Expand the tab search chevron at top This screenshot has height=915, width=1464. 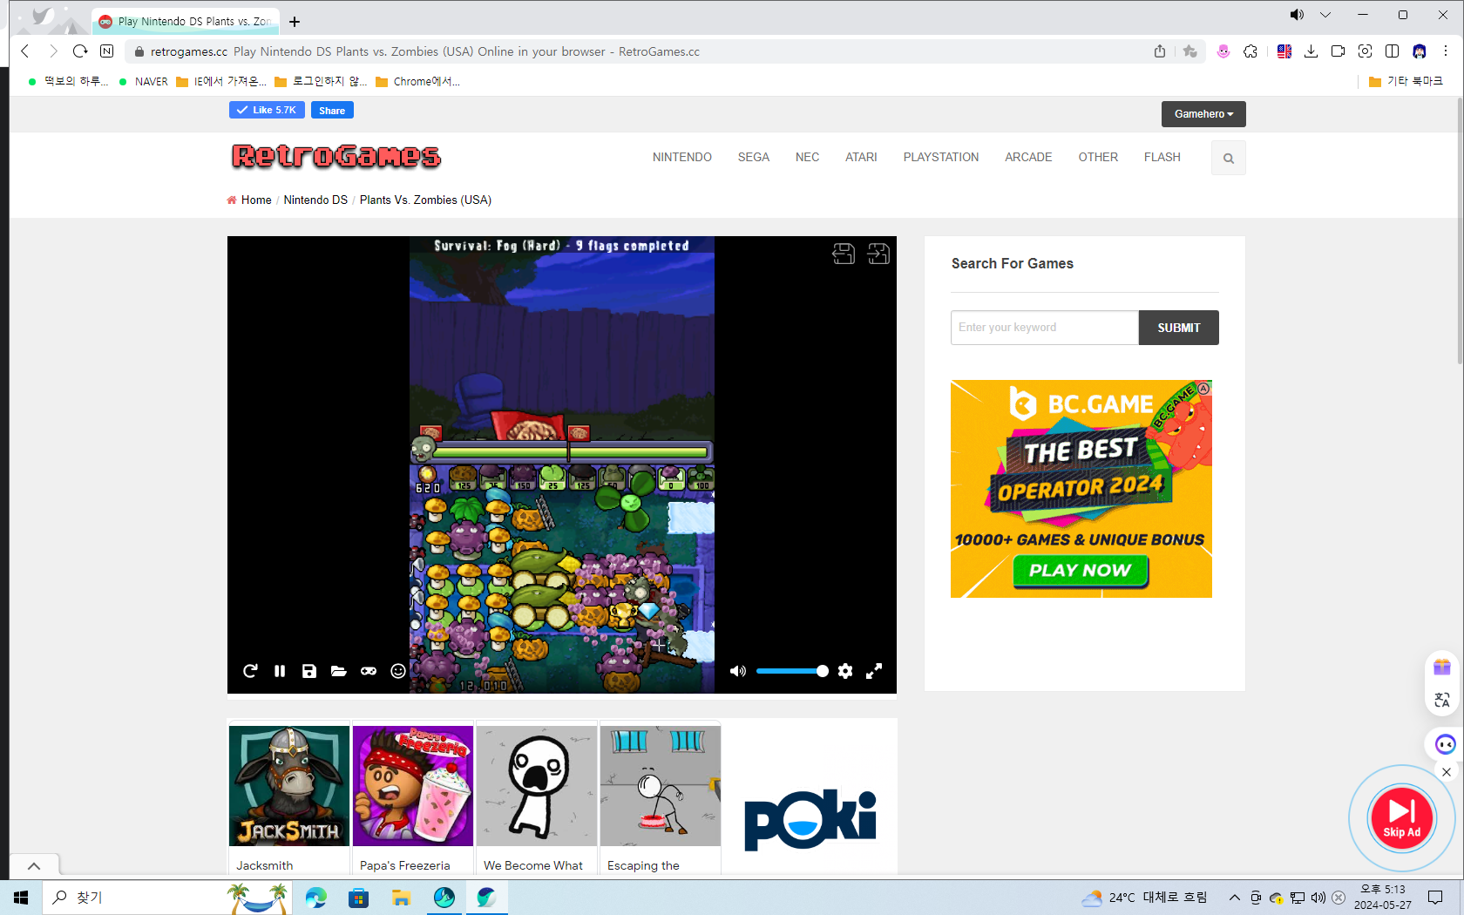click(x=1325, y=15)
